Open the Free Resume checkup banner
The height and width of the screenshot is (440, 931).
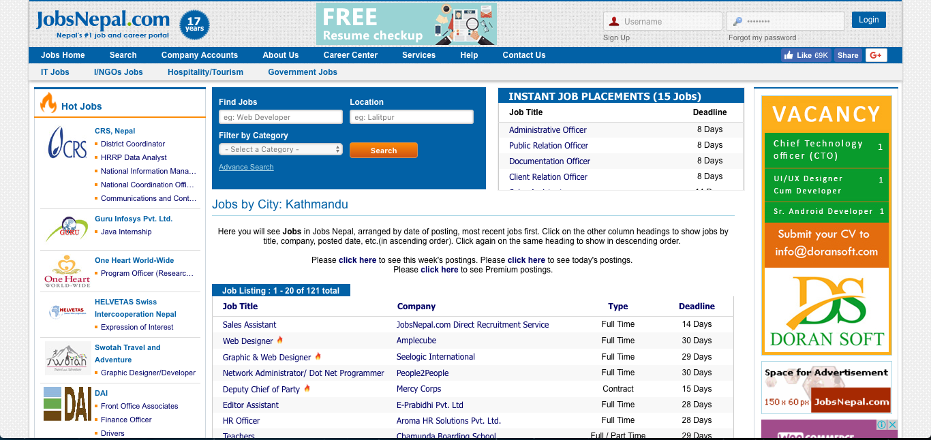406,24
